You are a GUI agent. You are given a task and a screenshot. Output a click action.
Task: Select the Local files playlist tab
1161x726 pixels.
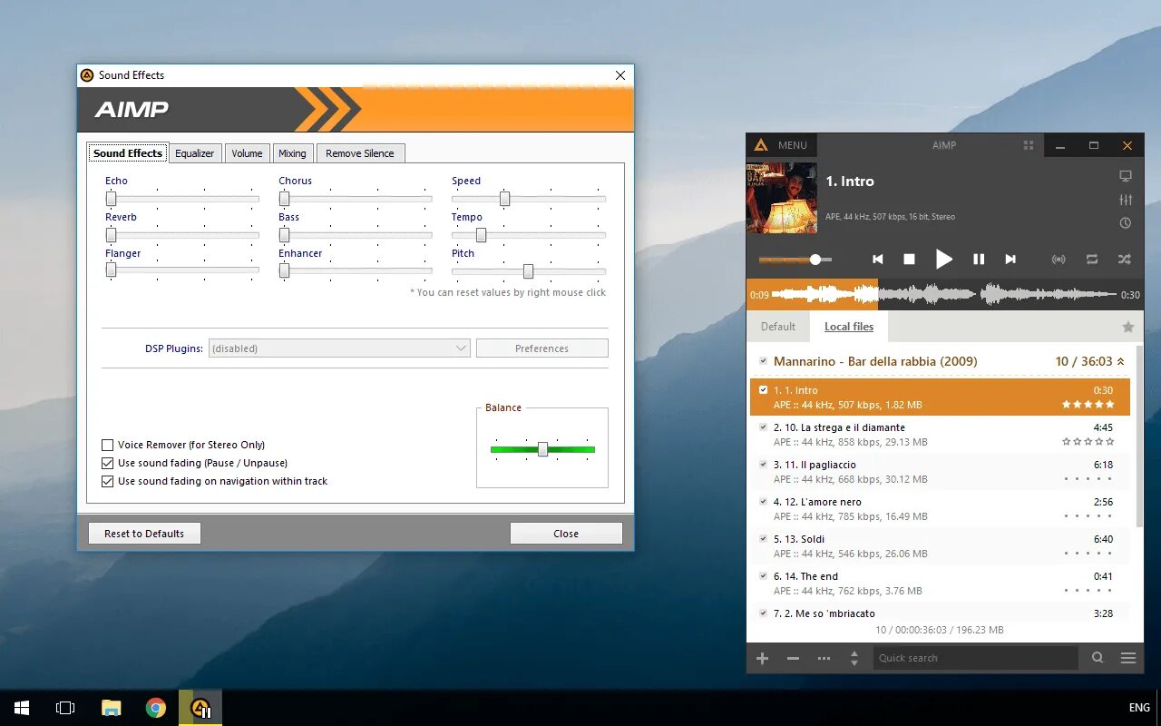(849, 327)
